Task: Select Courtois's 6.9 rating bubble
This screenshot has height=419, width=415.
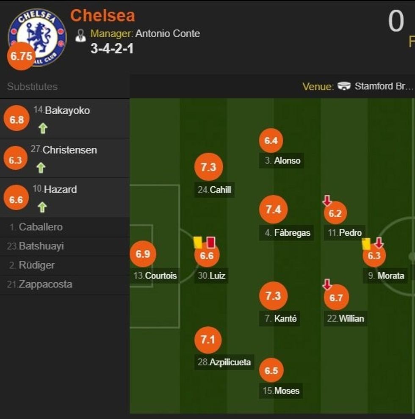Action: (144, 254)
